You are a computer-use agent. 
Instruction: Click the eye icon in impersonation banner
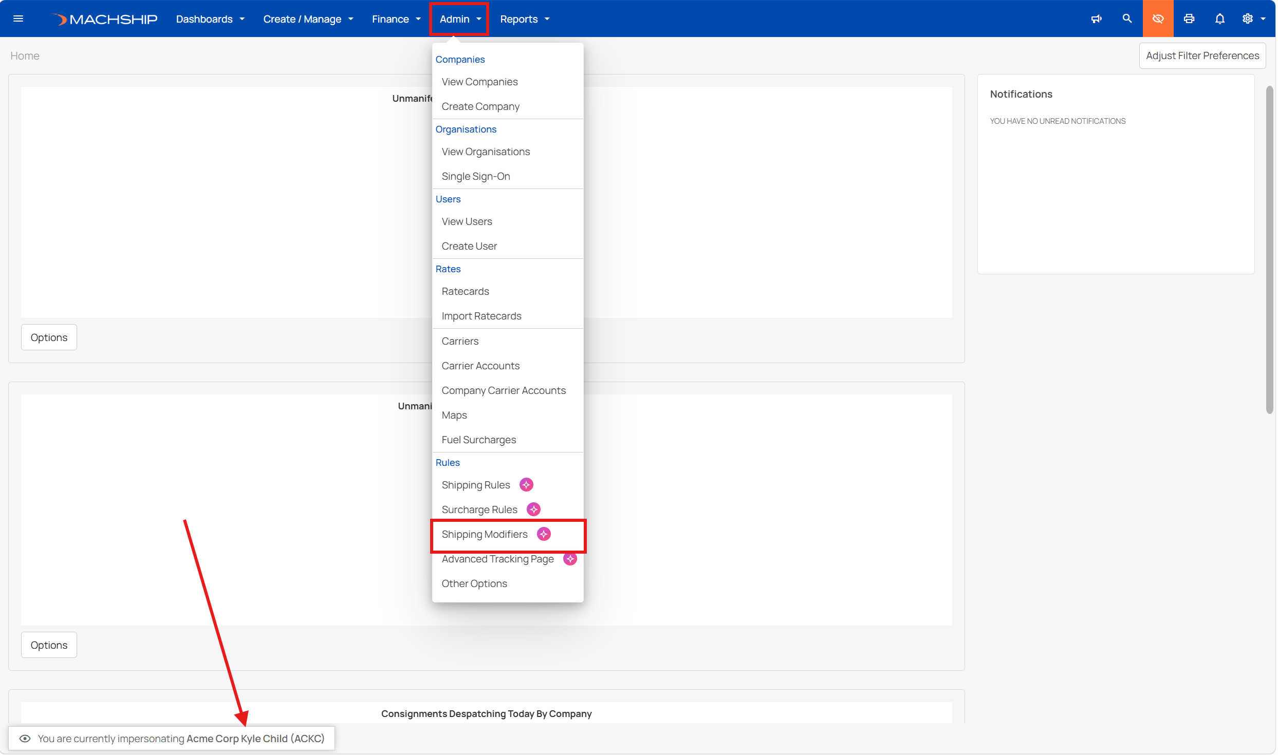[25, 739]
